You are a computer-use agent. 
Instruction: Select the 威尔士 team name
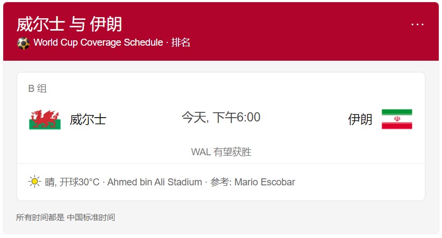[88, 119]
